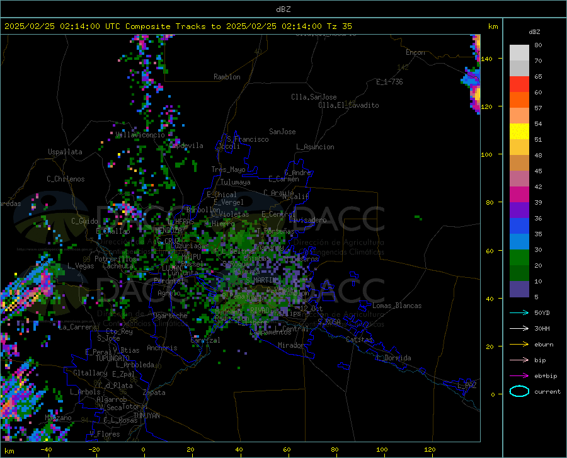Image resolution: width=567 pixels, height=458 pixels.
Task: Click the 30HM white arrow legend icon
Action: click(x=519, y=328)
